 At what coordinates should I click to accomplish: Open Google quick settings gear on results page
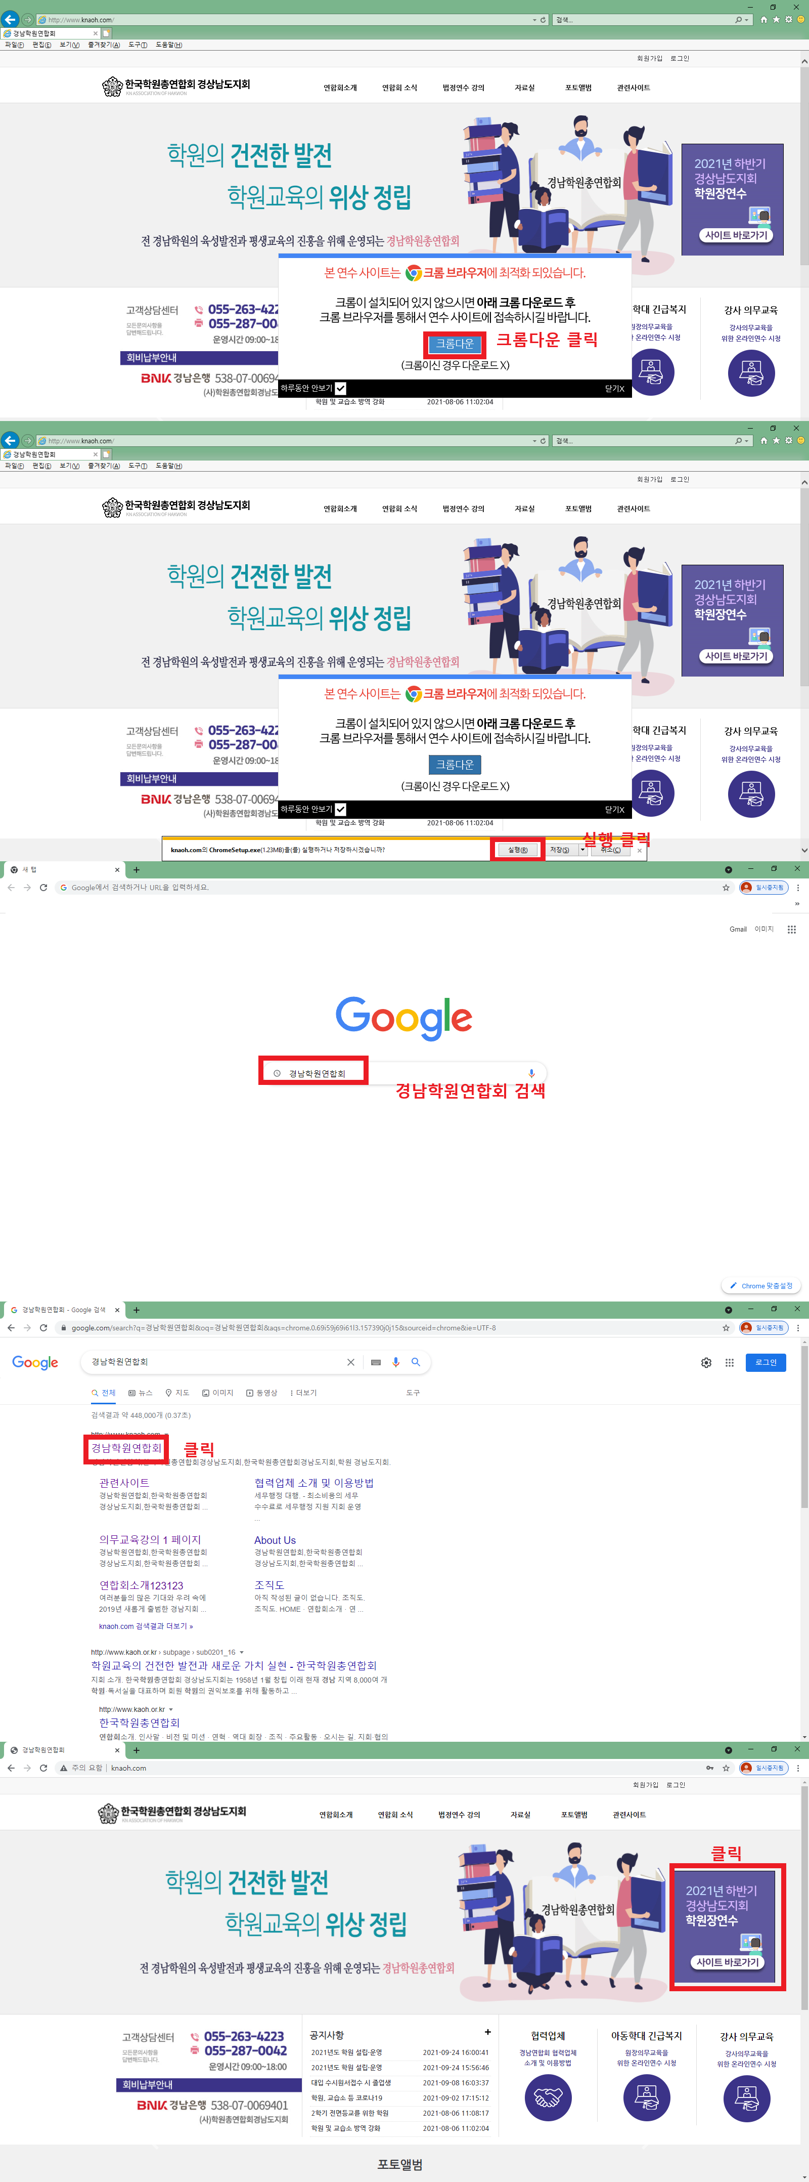click(x=706, y=1363)
